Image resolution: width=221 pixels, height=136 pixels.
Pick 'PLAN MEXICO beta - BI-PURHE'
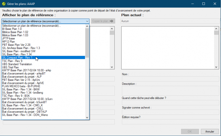(x=43, y=86)
